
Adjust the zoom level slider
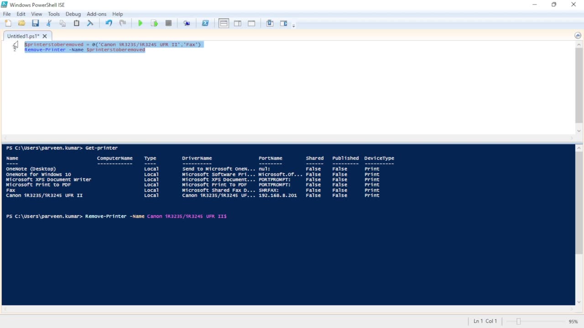point(518,321)
